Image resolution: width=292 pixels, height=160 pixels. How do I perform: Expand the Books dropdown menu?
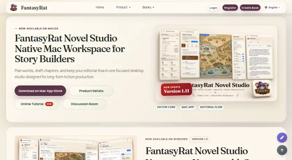pyautogui.click(x=148, y=7)
